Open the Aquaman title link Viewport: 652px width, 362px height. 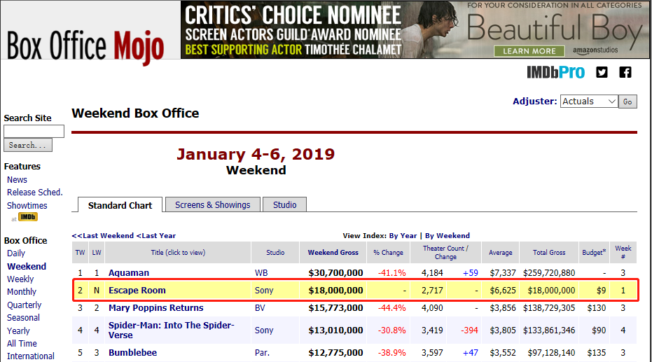point(128,272)
